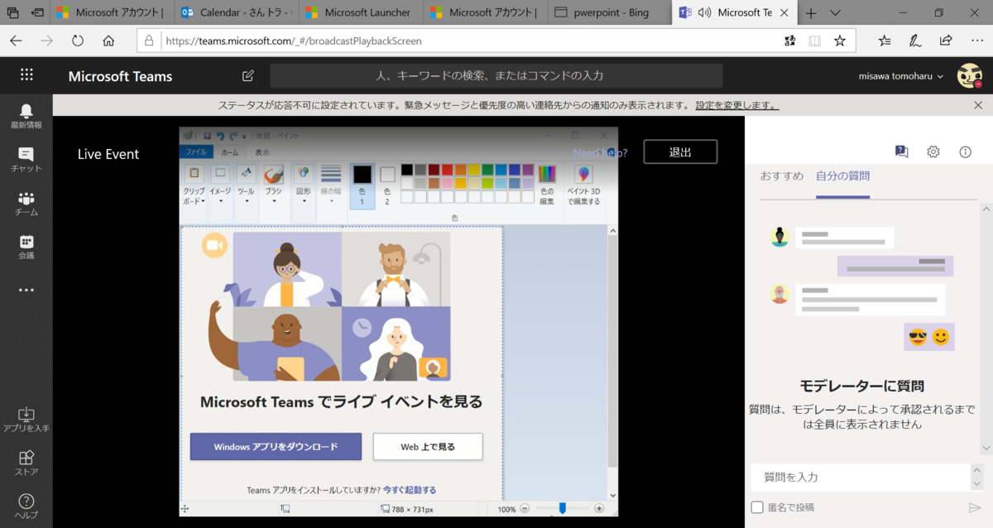Open Help (ヘルプ) in the sidebar
The width and height of the screenshot is (993, 528).
pyautogui.click(x=26, y=506)
